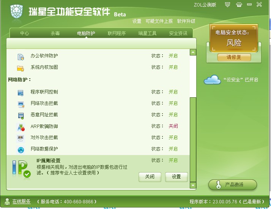Open the title bar dropdown menu icon
The width and height of the screenshot is (271, 209).
[x=227, y=5]
